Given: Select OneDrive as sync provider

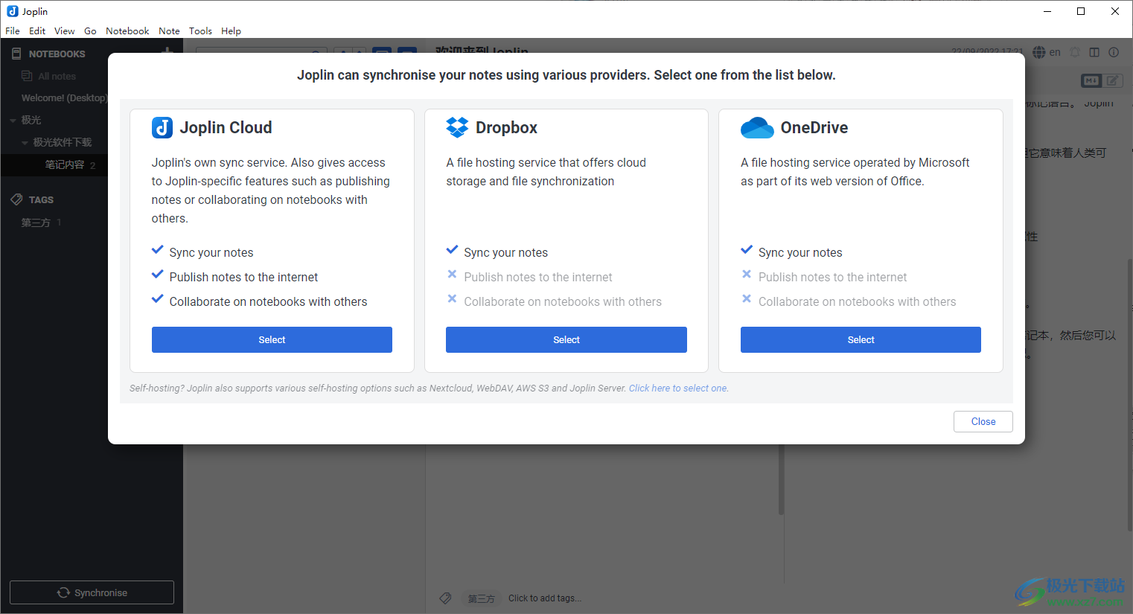Looking at the screenshot, I should [x=861, y=339].
